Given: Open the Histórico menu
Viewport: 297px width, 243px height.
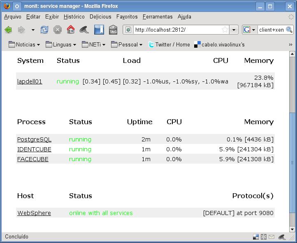Looking at the screenshot, I should click(74, 17).
